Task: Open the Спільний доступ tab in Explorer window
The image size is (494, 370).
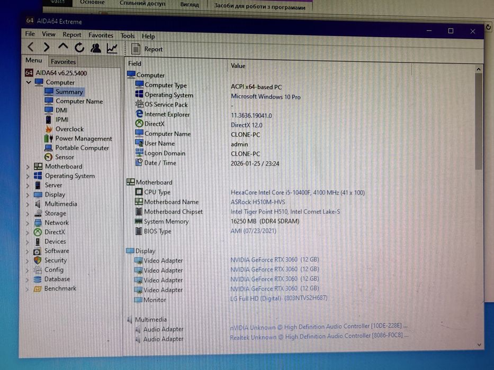Action: [x=142, y=3]
